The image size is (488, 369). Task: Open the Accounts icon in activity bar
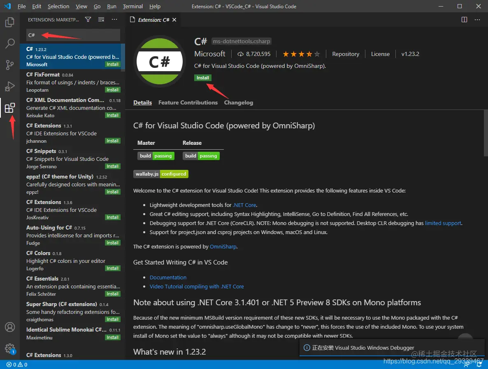pos(9,327)
